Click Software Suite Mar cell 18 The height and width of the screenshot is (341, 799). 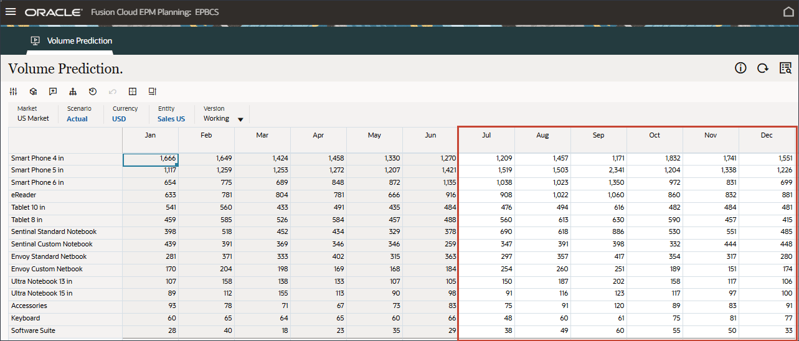(x=262, y=330)
